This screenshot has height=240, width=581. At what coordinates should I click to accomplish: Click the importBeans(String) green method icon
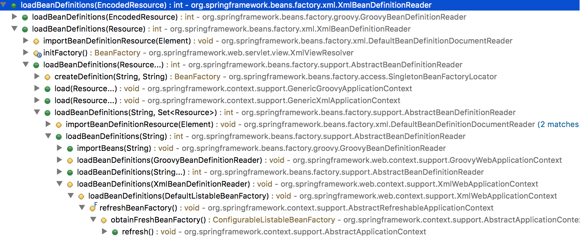pos(70,149)
